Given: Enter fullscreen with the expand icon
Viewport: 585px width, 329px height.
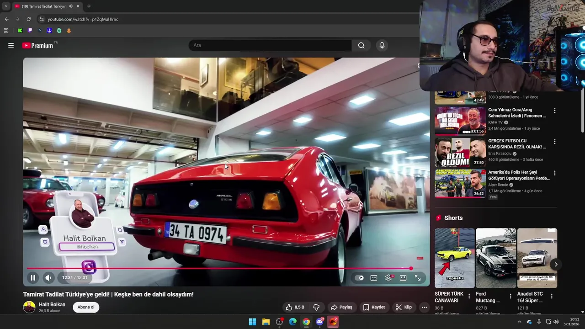Looking at the screenshot, I should [x=418, y=277].
